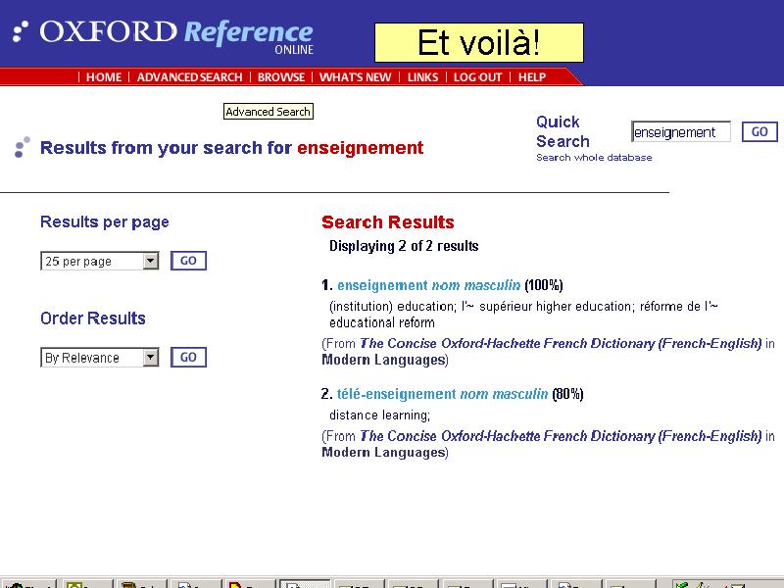Click the Oxford Reference Online logo
The image size is (784, 588).
click(163, 36)
